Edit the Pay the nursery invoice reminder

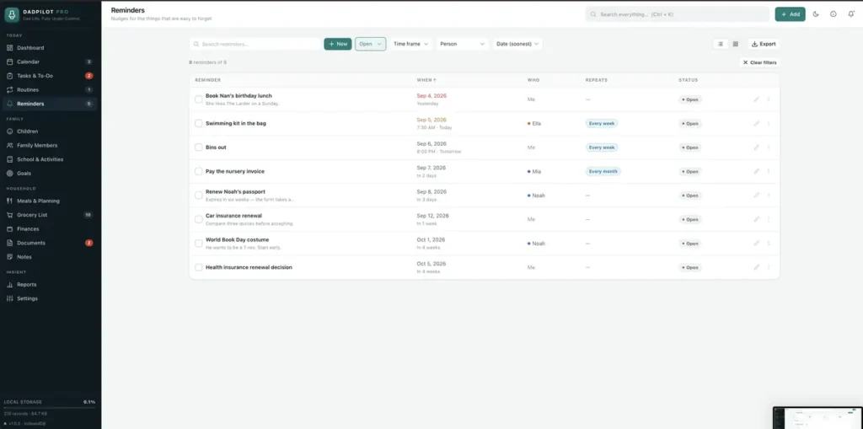coord(756,171)
